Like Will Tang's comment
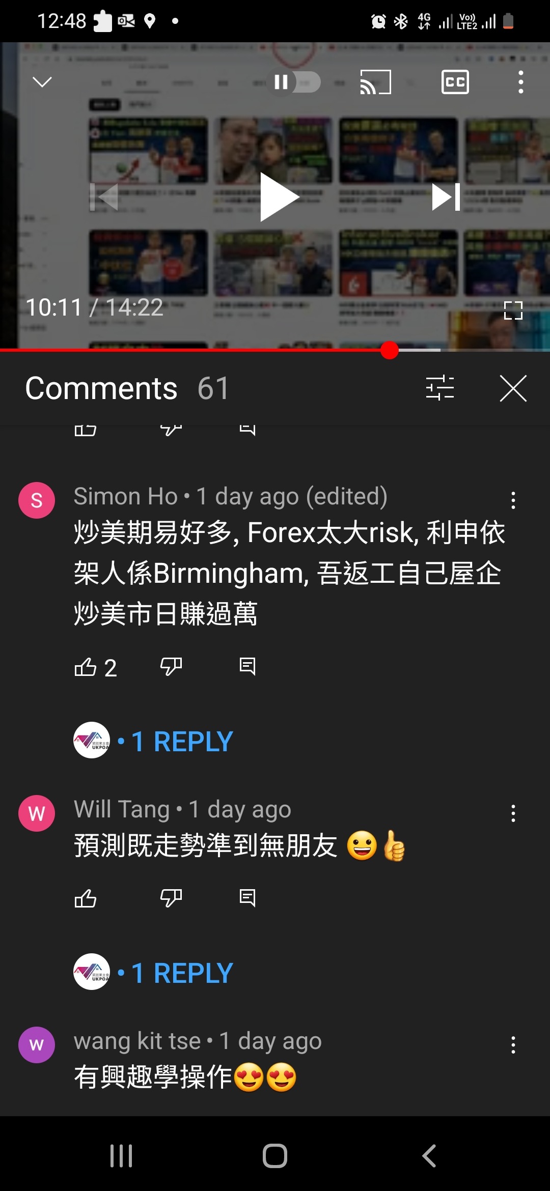This screenshot has width=550, height=1191. coord(86,898)
